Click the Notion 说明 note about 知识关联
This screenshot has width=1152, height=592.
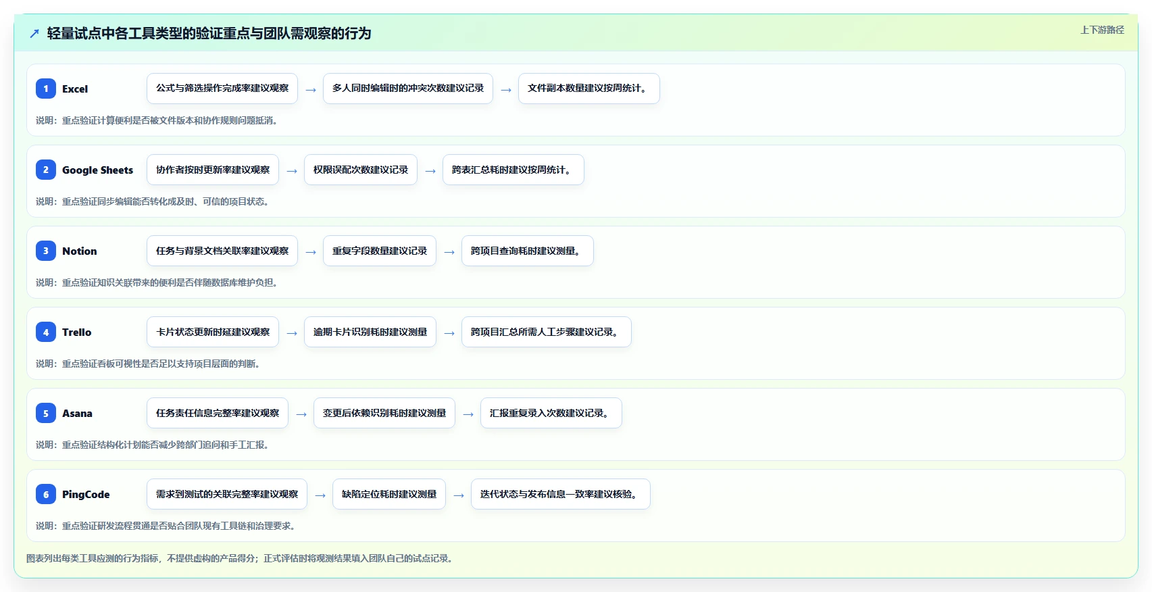click(x=157, y=282)
